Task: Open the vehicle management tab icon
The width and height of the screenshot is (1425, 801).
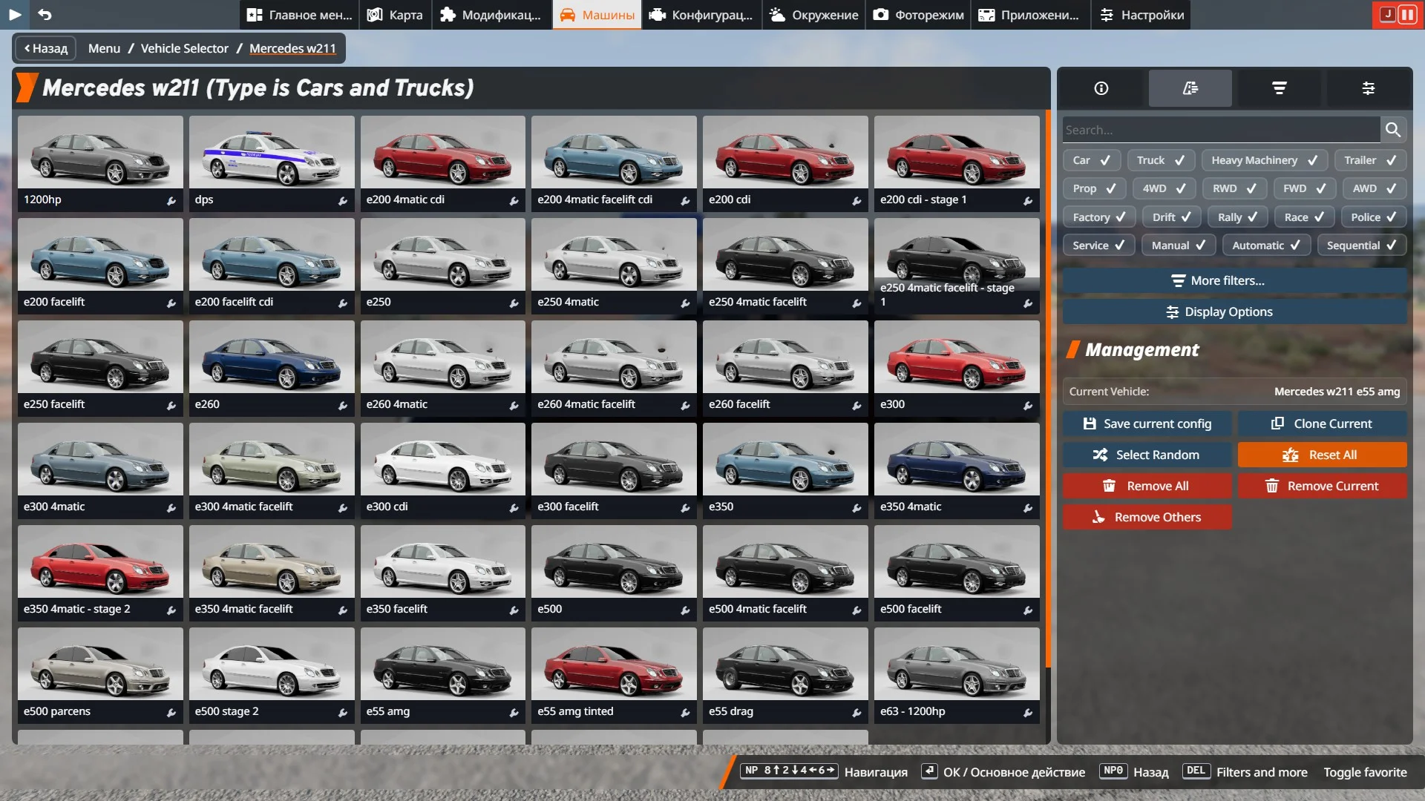Action: [x=1190, y=88]
